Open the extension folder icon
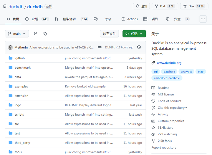The width and height of the screenshot is (212, 155). (x=11, y=96)
